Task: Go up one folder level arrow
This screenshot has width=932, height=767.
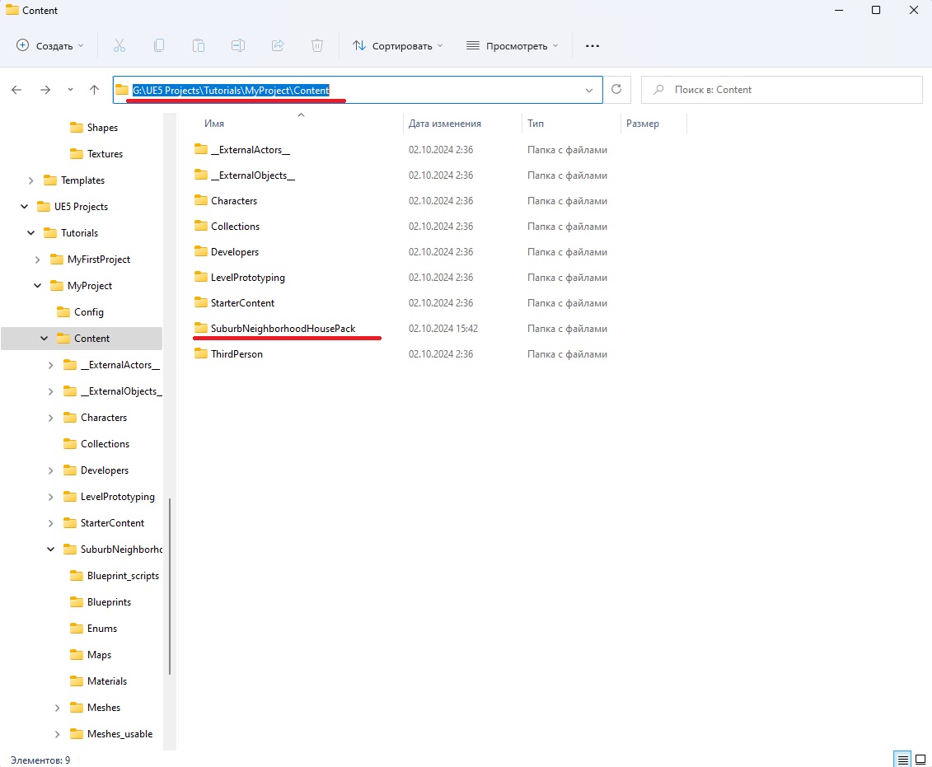Action: pos(94,90)
